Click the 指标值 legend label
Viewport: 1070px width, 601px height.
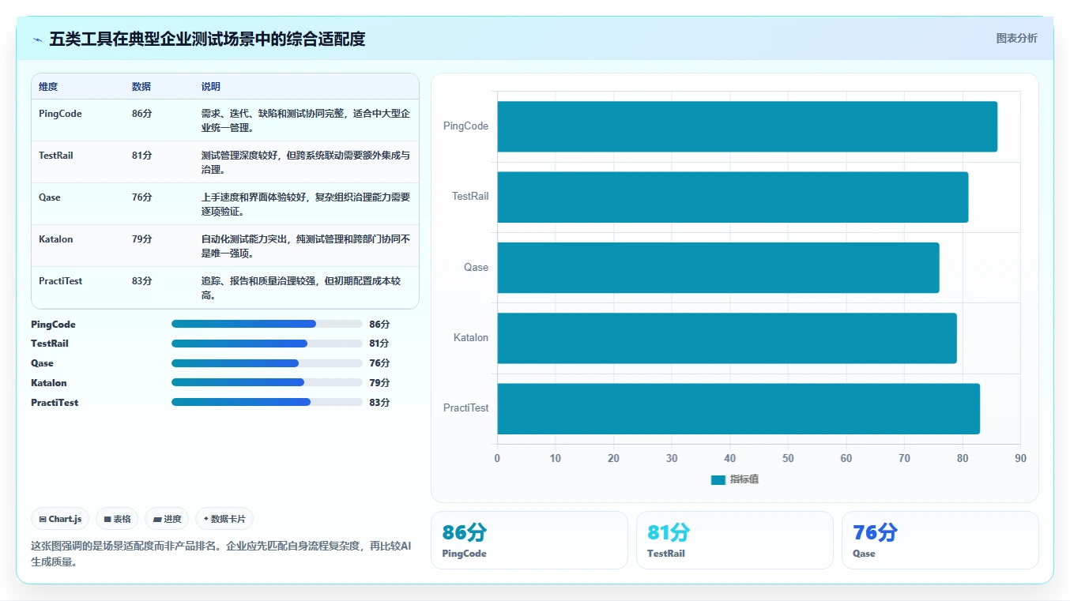coord(744,479)
